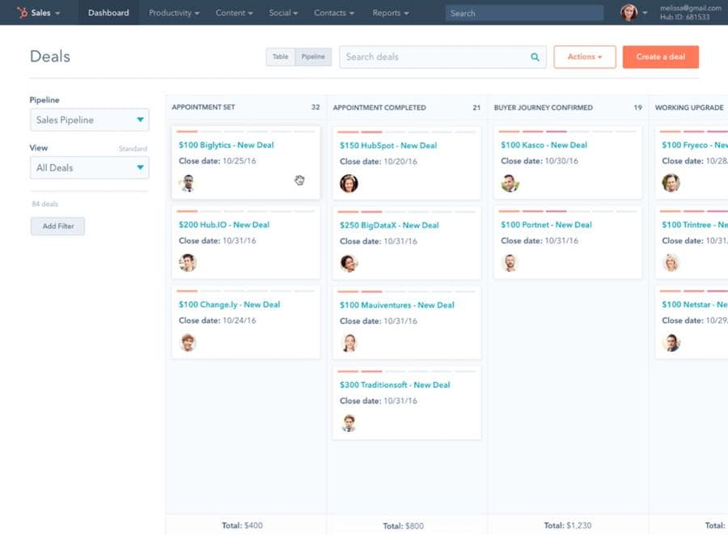Click the Appointment Completed column header
The height and width of the screenshot is (535, 728).
click(379, 108)
